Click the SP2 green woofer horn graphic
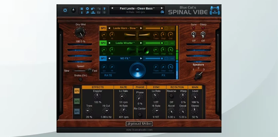 click(x=138, y=51)
